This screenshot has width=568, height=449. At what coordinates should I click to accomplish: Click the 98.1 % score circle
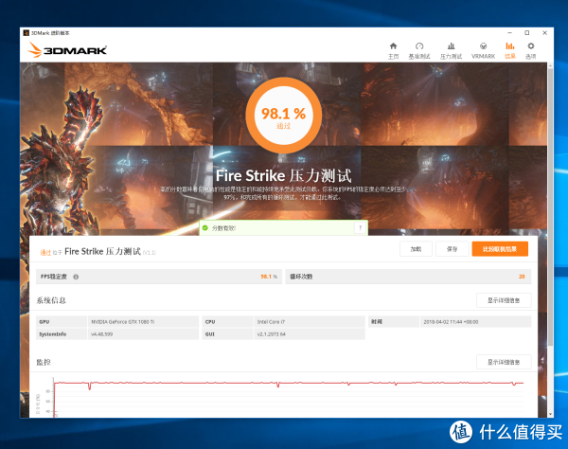pyautogui.click(x=284, y=116)
